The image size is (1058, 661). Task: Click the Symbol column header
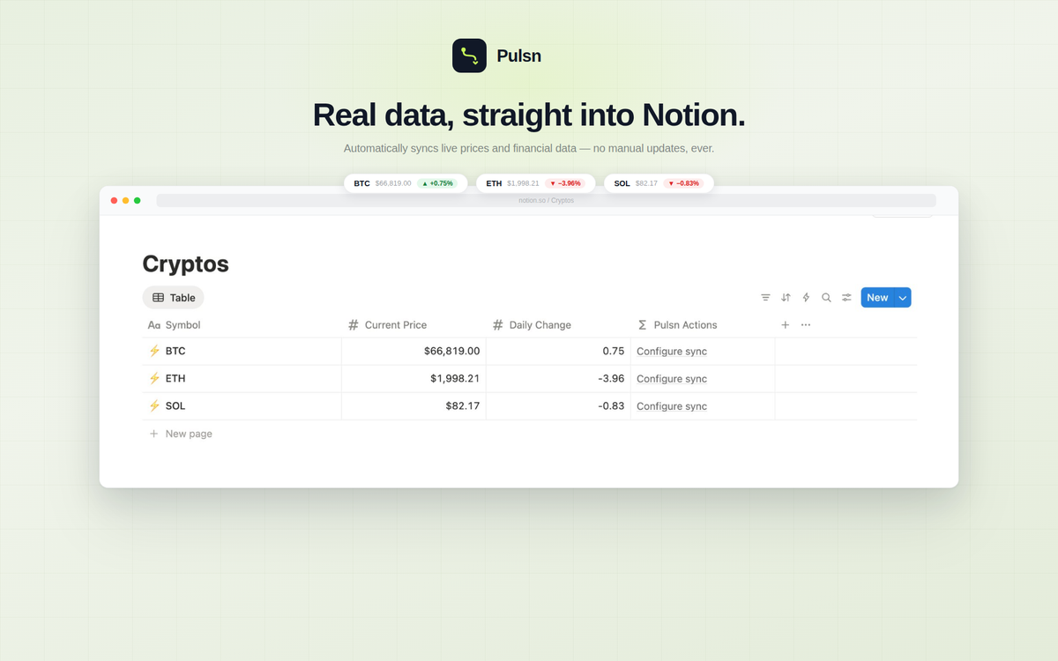[x=183, y=325]
